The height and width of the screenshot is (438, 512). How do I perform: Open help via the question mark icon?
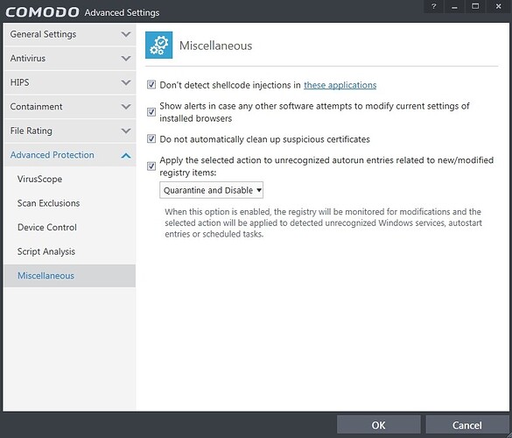click(433, 6)
